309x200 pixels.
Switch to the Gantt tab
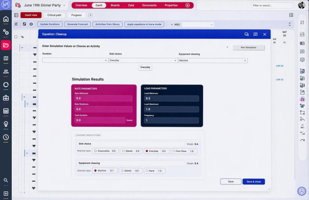(x=99, y=5)
